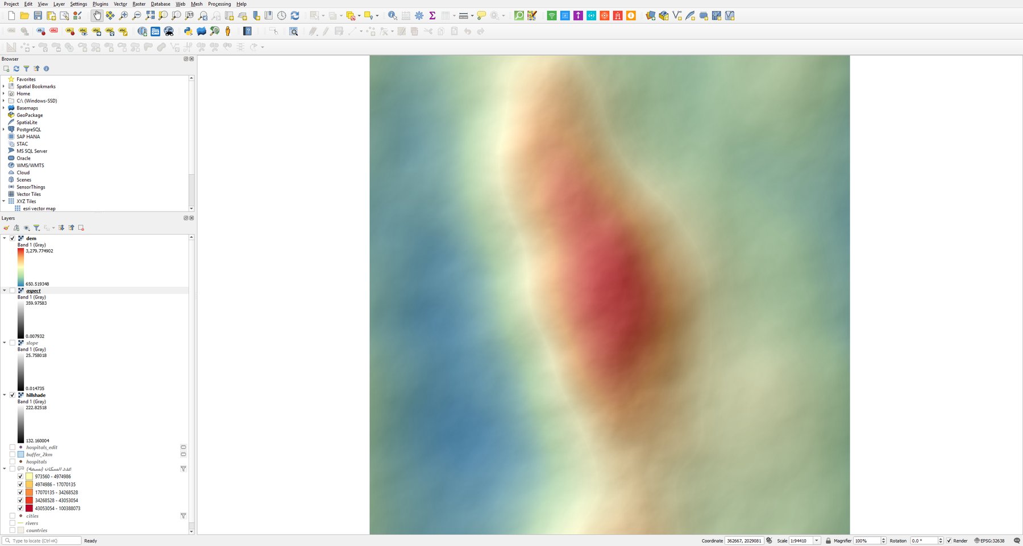Refresh the map canvas with blue arrows icon
Viewport: 1023px width, 546px height.
[x=295, y=16]
